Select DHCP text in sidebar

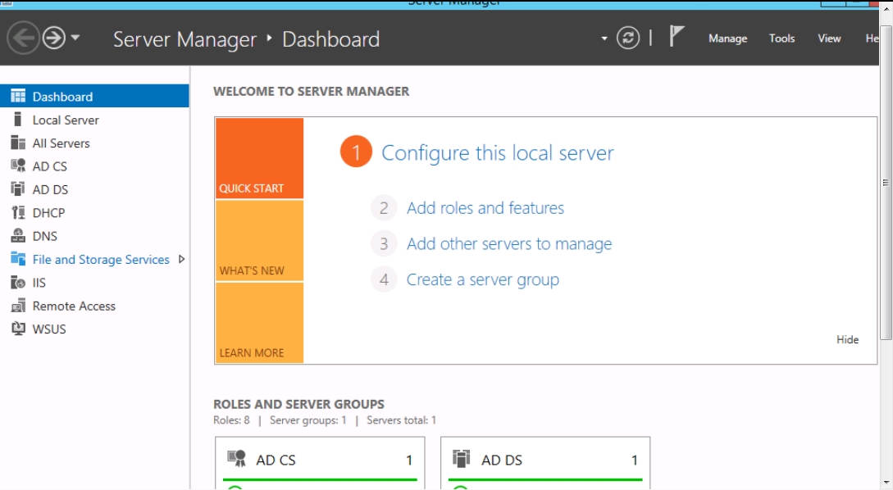click(x=48, y=213)
